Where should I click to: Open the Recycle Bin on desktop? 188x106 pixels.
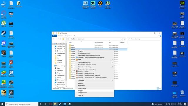182,93
